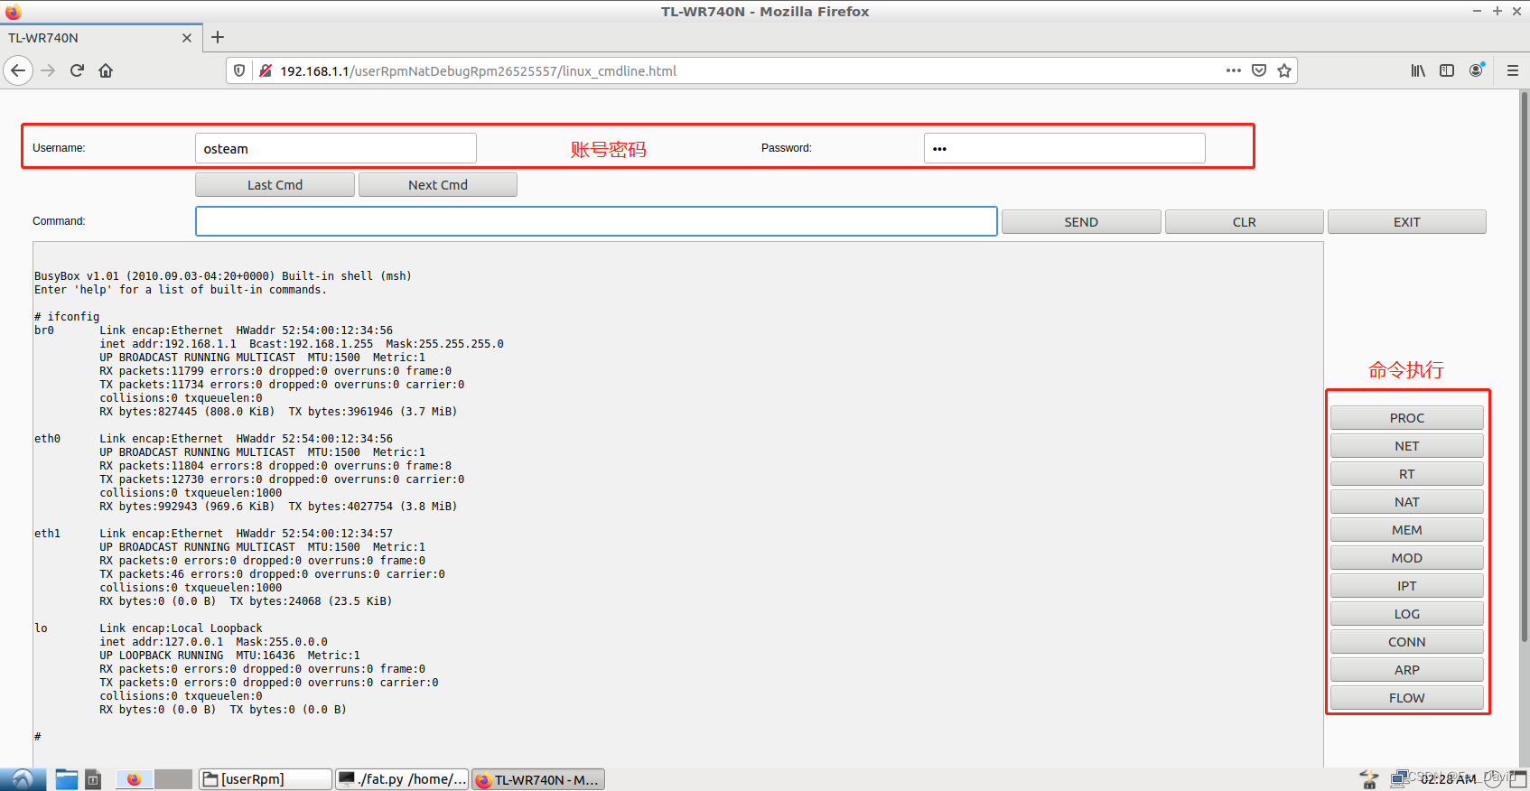Send the command with the SEND button
The image size is (1530, 791).
pos(1081,222)
